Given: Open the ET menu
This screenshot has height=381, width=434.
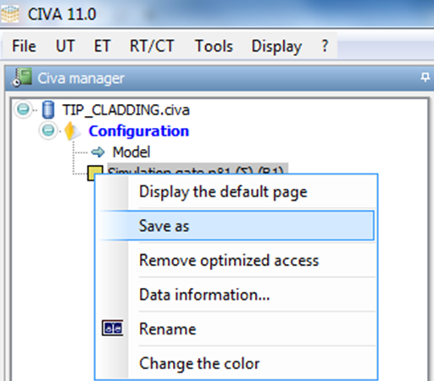Looking at the screenshot, I should [x=102, y=46].
